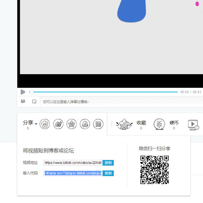Click the danmaku text input field
This screenshot has height=203, width=203.
click(121, 102)
